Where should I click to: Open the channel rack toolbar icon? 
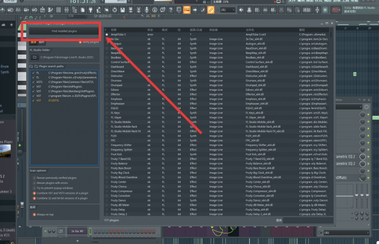tap(59, 10)
